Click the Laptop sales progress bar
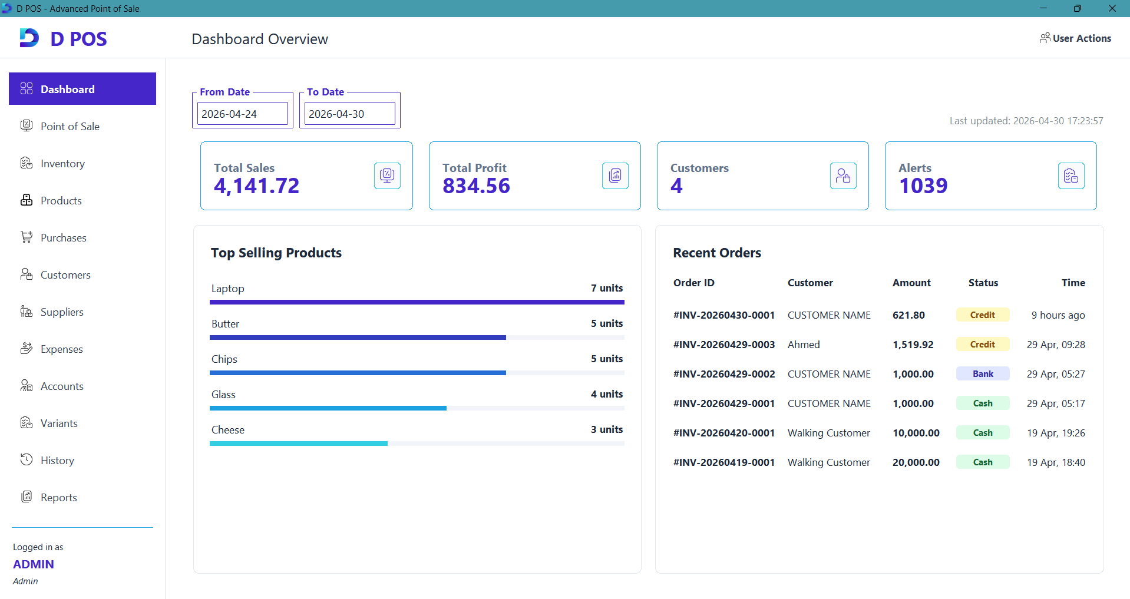Screen dimensions: 1130x599 [417, 302]
